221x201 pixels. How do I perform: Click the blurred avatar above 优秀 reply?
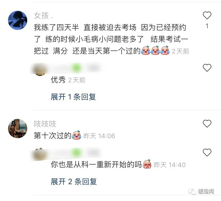[40, 69]
